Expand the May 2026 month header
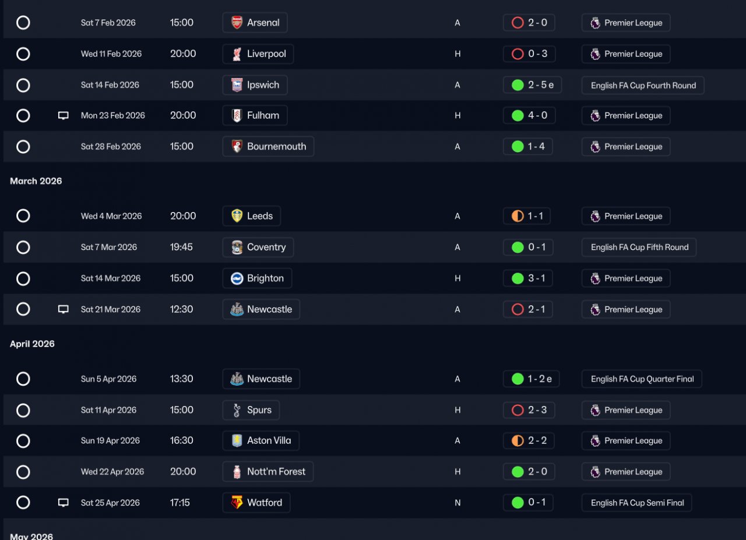Screen dimensions: 746x540 pyautogui.click(x=31, y=536)
